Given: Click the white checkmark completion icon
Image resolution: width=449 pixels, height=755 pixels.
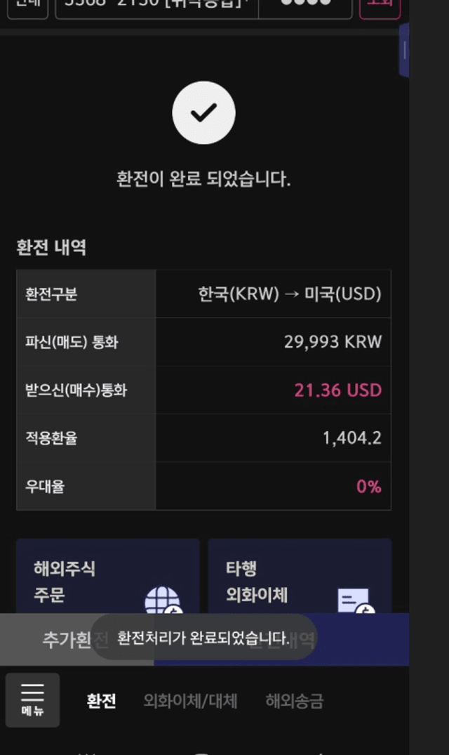Looking at the screenshot, I should [x=204, y=112].
